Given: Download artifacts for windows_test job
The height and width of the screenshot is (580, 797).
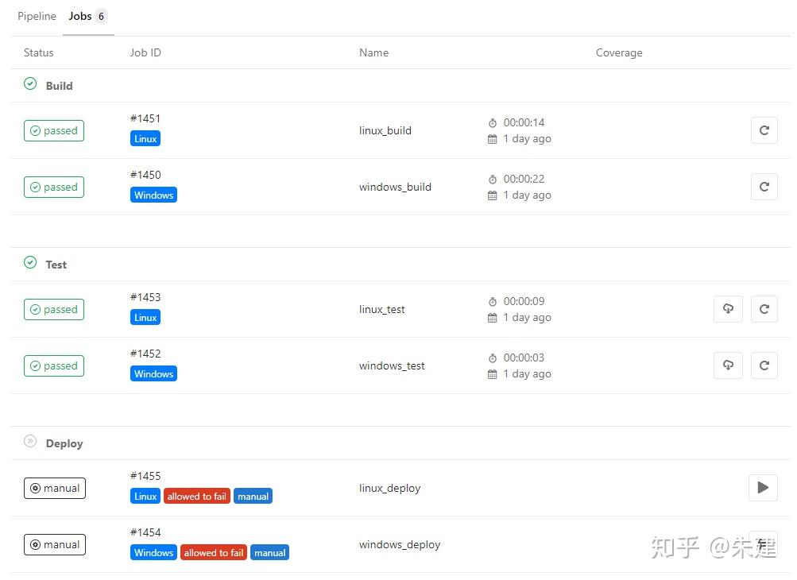Looking at the screenshot, I should tap(727, 365).
